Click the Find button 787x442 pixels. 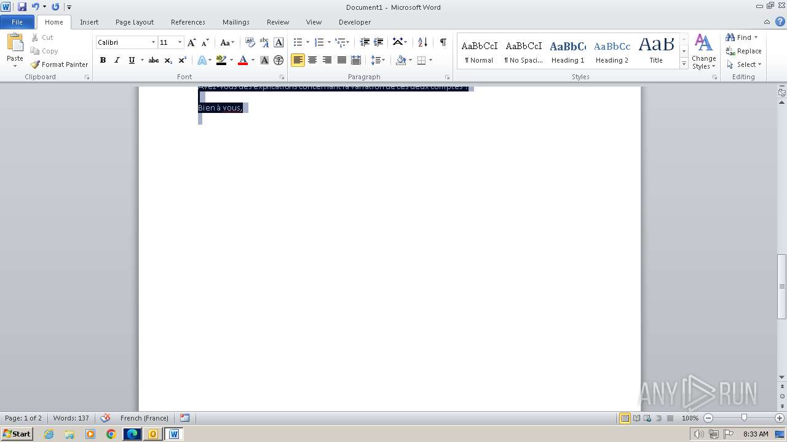coord(740,37)
